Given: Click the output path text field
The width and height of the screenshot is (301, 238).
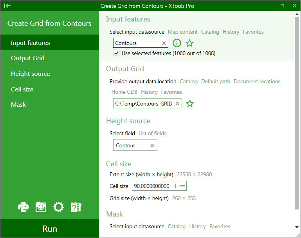Looking at the screenshot, I should (148, 104).
